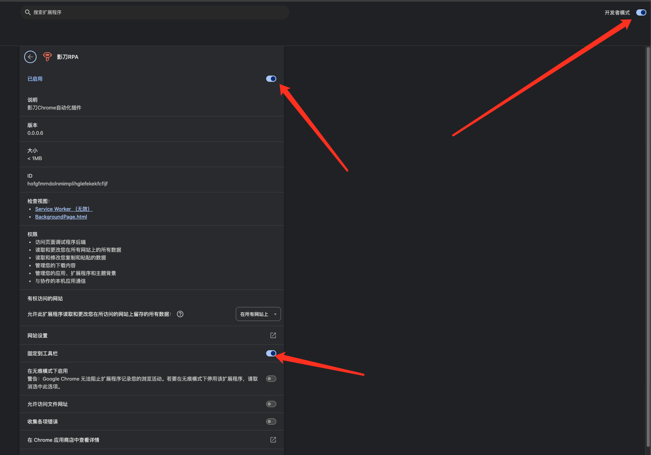Click the vertical scrollbar on the right
The image size is (651, 455).
pyautogui.click(x=648, y=234)
